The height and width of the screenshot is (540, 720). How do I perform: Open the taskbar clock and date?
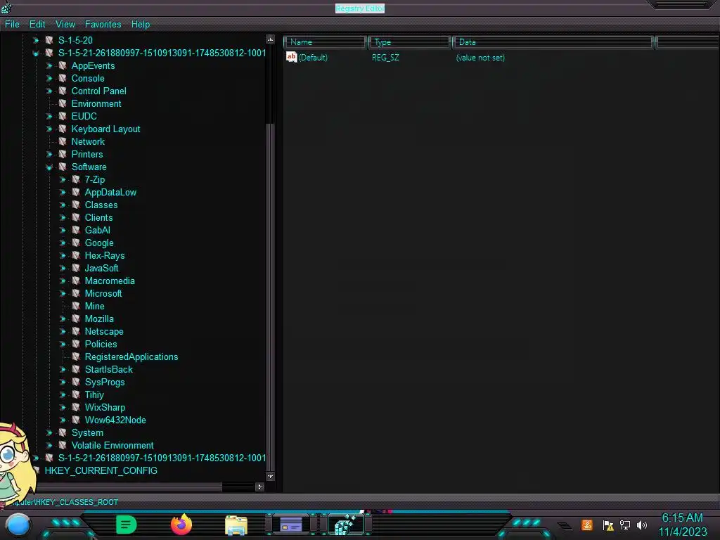tap(683, 525)
